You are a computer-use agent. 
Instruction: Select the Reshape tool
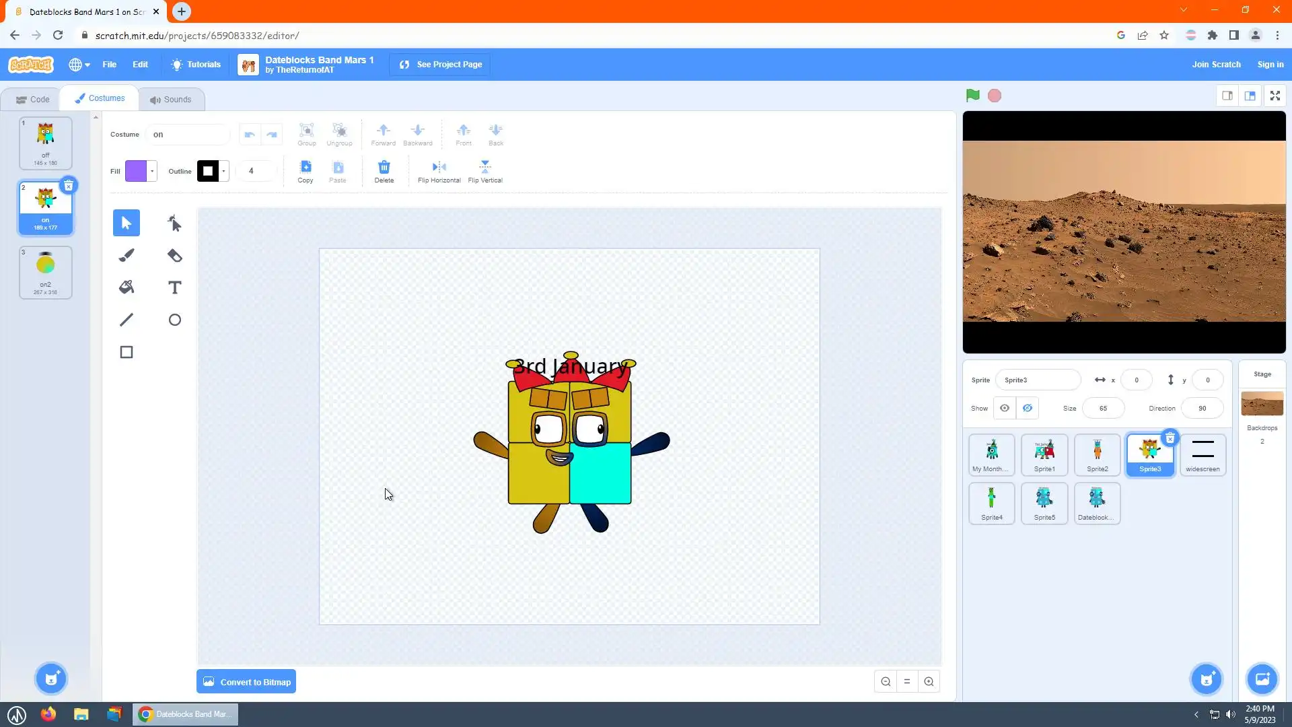coord(174,223)
